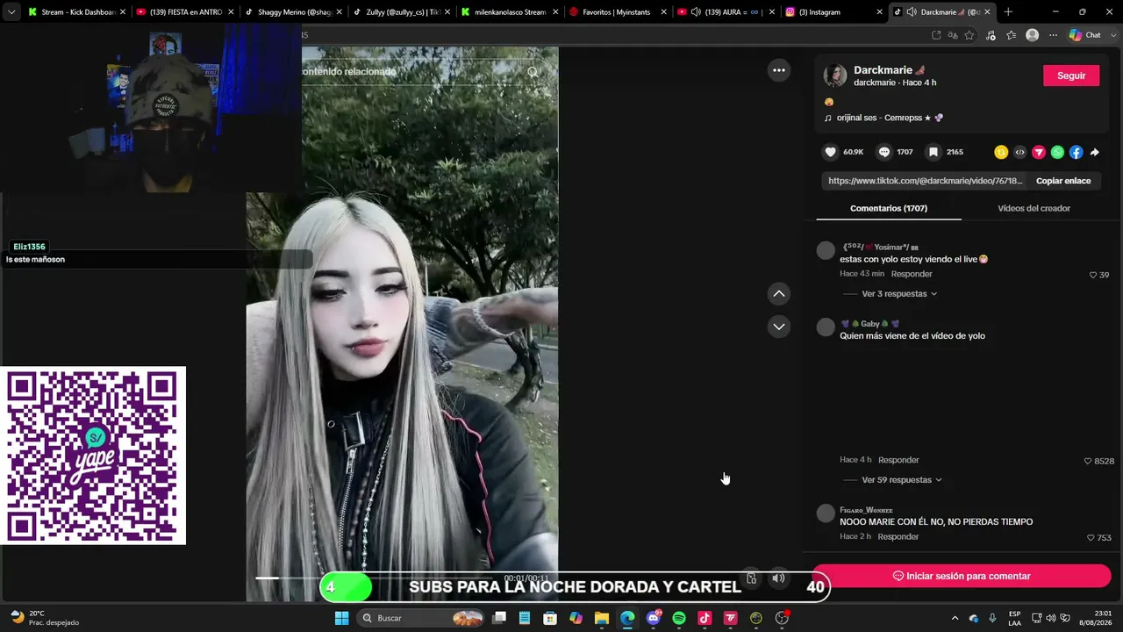This screenshot has height=632, width=1123.
Task: Open Copilot Chat in the Edge toolbar
Action: [x=1085, y=35]
